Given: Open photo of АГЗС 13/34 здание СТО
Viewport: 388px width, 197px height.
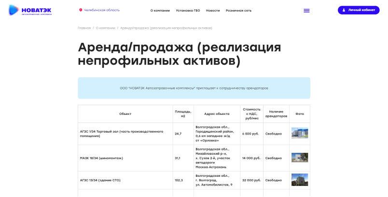Looking at the screenshot, I should coord(299,180).
